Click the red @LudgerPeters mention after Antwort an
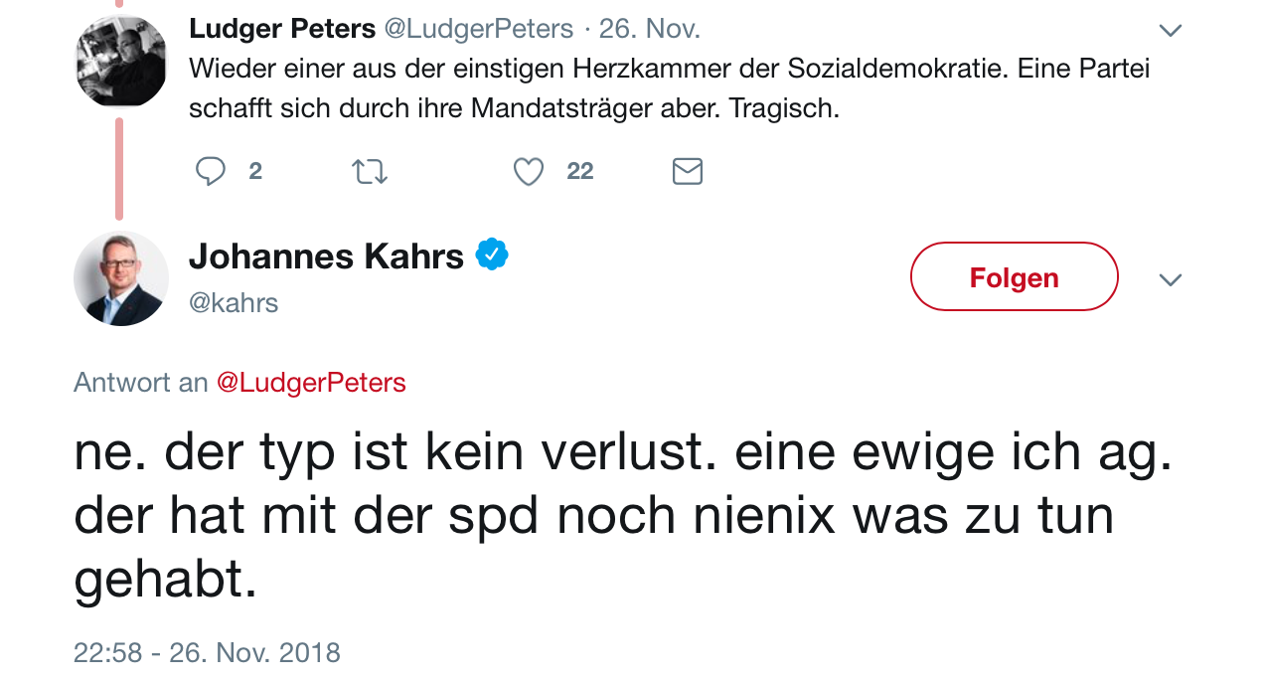Viewport: 1264px width, 682px height. [x=311, y=383]
